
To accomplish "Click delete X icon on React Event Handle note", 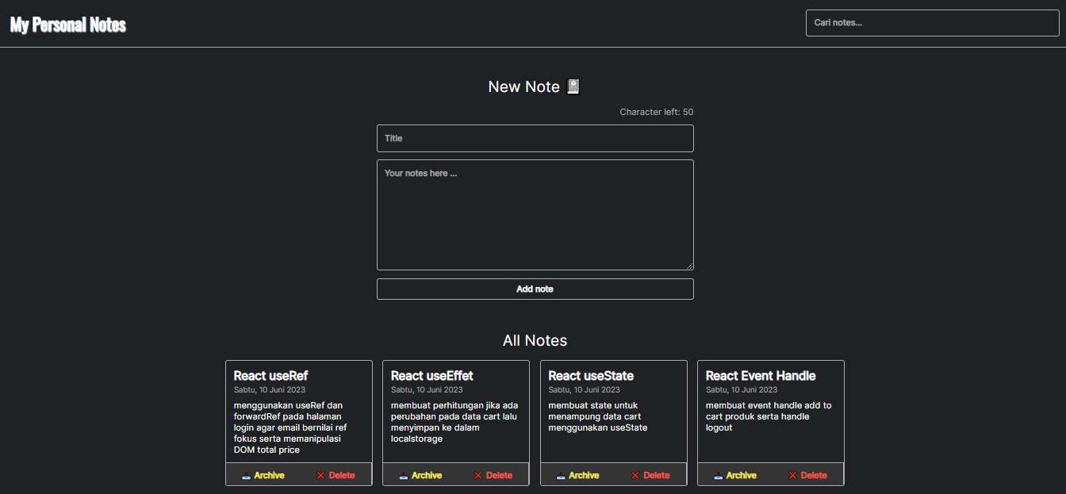I will pyautogui.click(x=792, y=476).
